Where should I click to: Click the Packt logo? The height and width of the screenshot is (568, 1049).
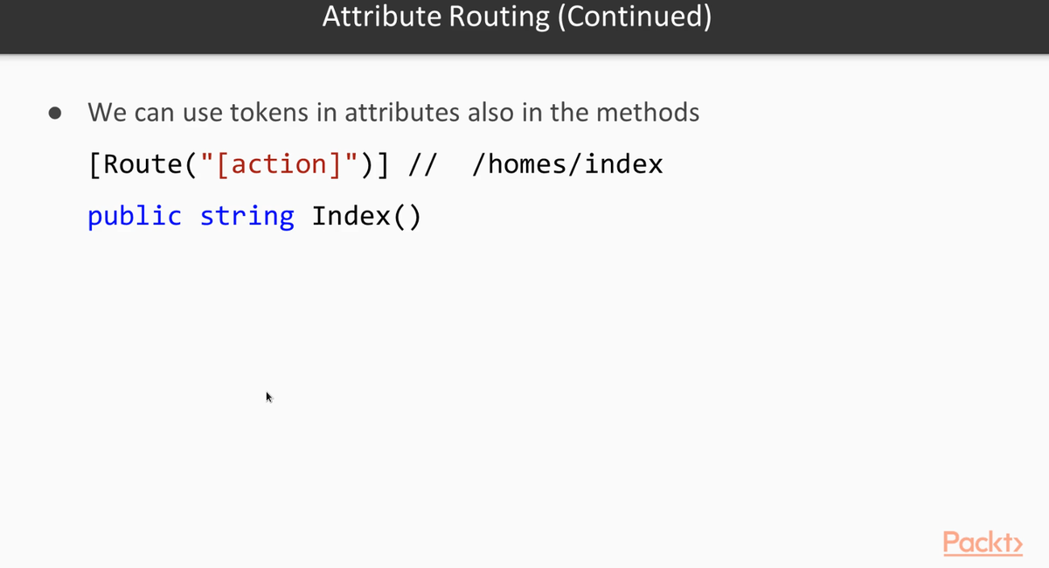(x=982, y=543)
